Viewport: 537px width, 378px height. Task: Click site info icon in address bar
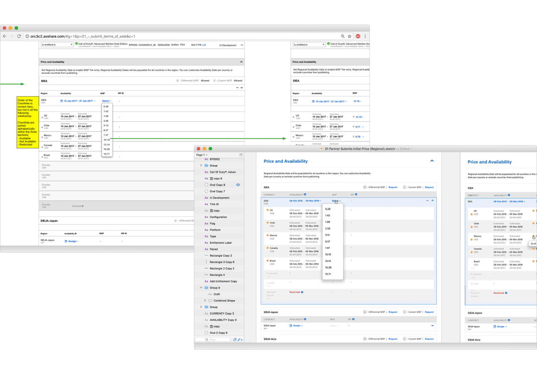click(x=28, y=36)
